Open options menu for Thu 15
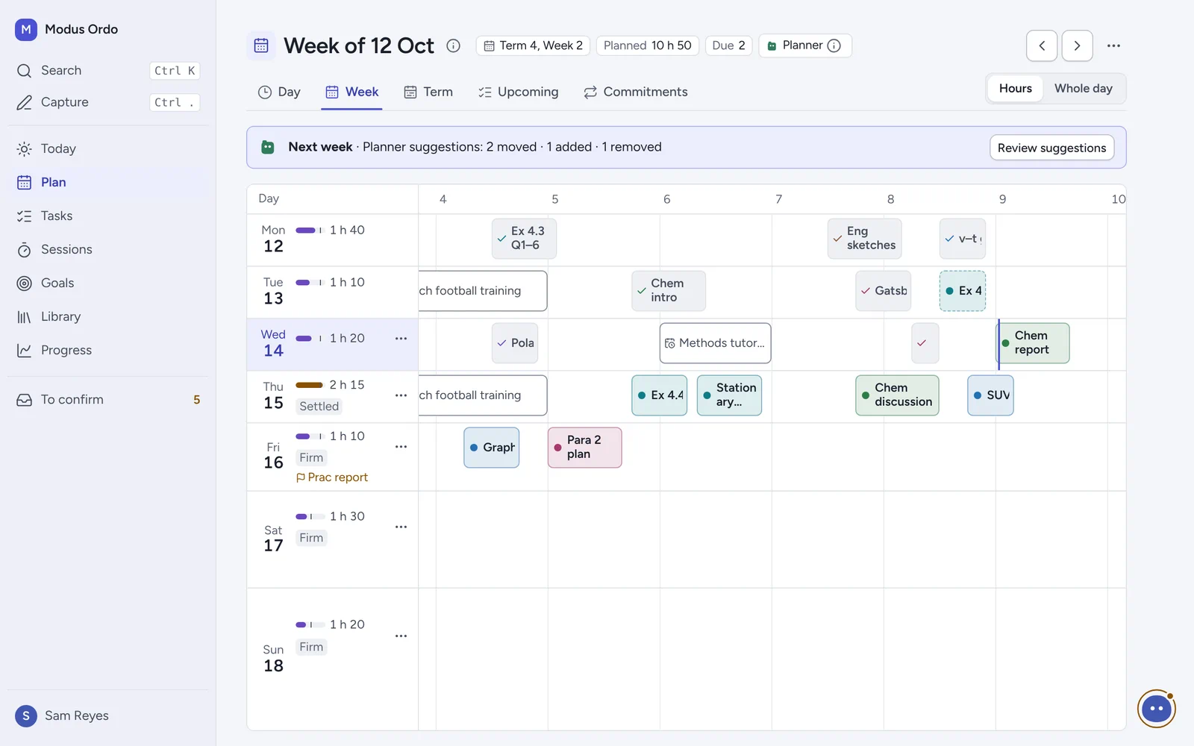Image resolution: width=1194 pixels, height=746 pixels. click(x=401, y=395)
